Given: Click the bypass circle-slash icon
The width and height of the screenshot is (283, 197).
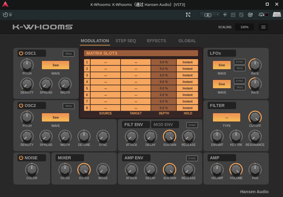Looking at the screenshot, I should coord(241,15).
